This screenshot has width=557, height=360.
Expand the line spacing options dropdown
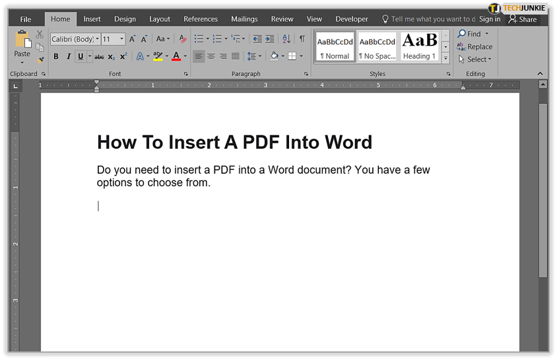261,57
